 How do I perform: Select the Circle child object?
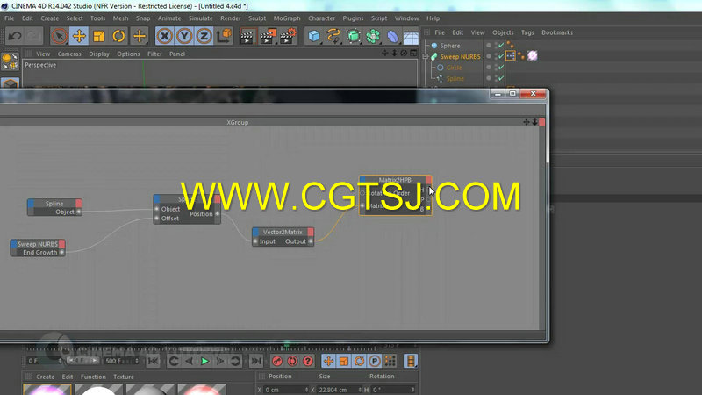[x=454, y=68]
